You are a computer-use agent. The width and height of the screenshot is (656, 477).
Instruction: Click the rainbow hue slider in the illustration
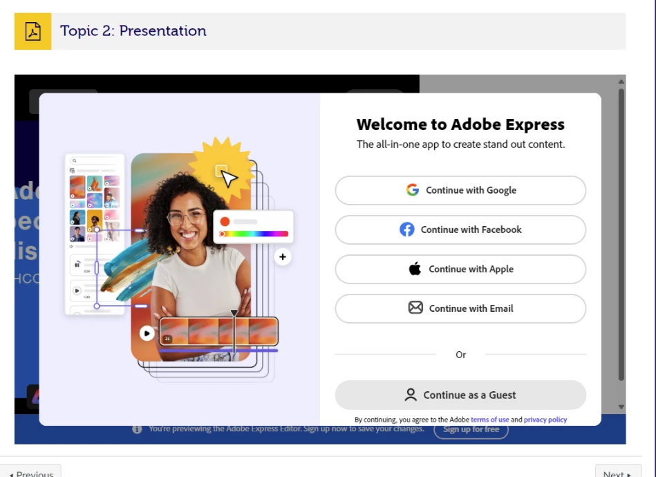click(x=254, y=234)
